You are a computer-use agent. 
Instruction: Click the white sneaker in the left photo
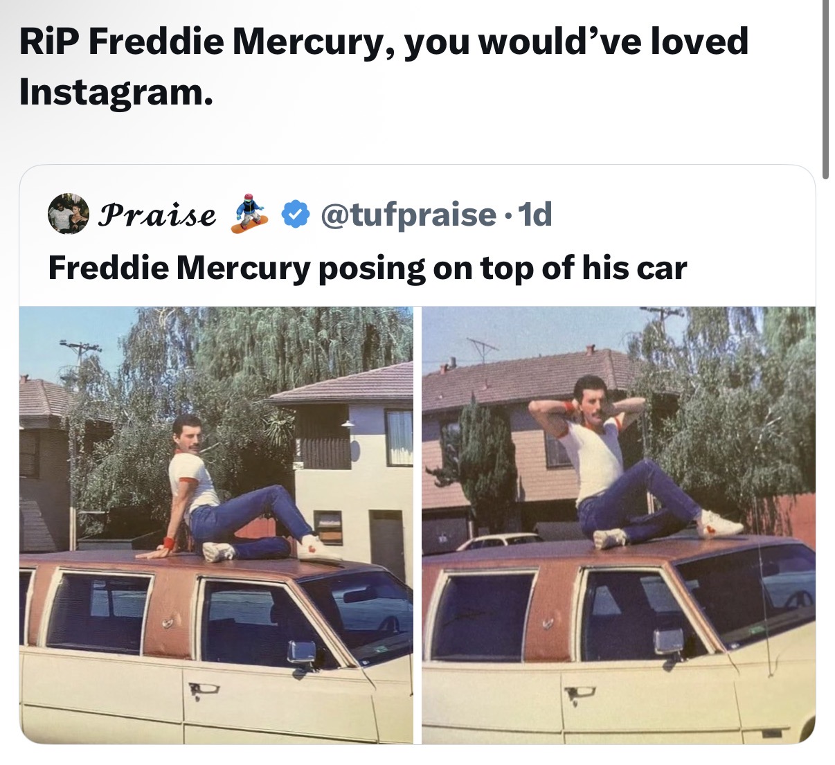[x=318, y=548]
